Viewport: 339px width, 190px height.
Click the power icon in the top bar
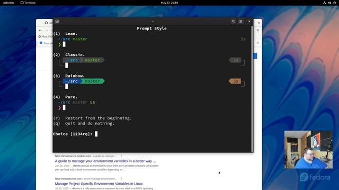(334, 3)
